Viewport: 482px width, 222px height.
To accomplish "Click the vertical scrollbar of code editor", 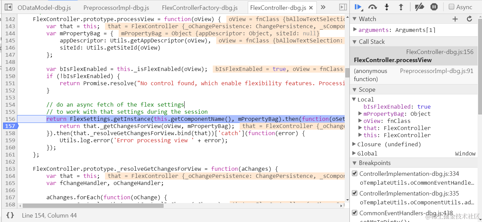I will coord(347,73).
